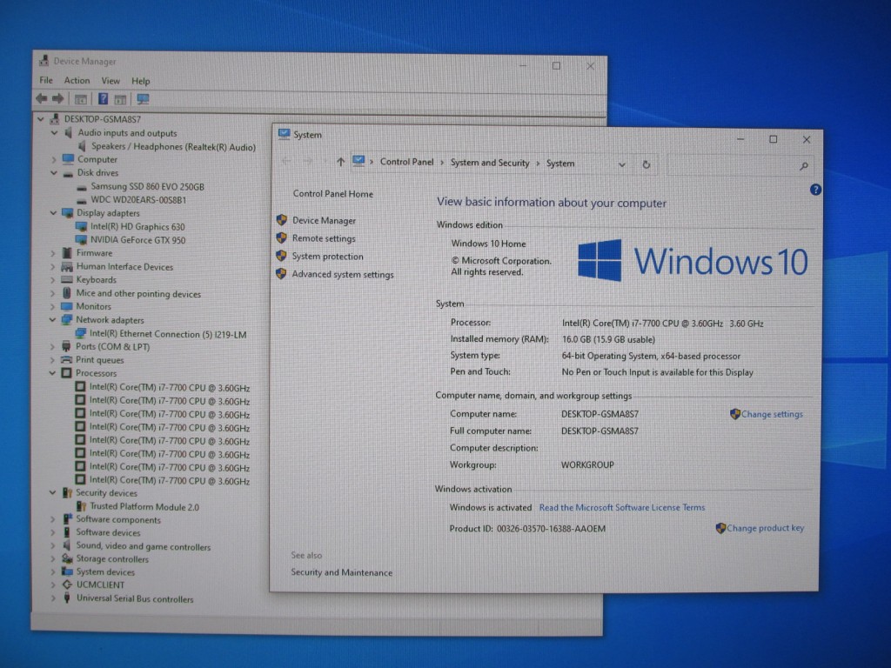Collapse the Audio inputs and outputs node

pyautogui.click(x=54, y=133)
